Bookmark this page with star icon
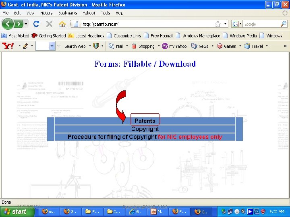Viewport: 290px width, 217px height. click(218, 24)
